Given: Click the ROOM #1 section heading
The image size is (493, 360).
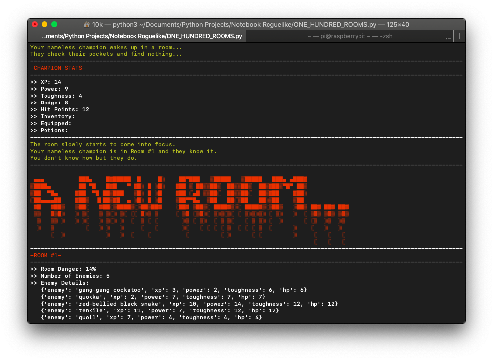Looking at the screenshot, I should (45, 255).
